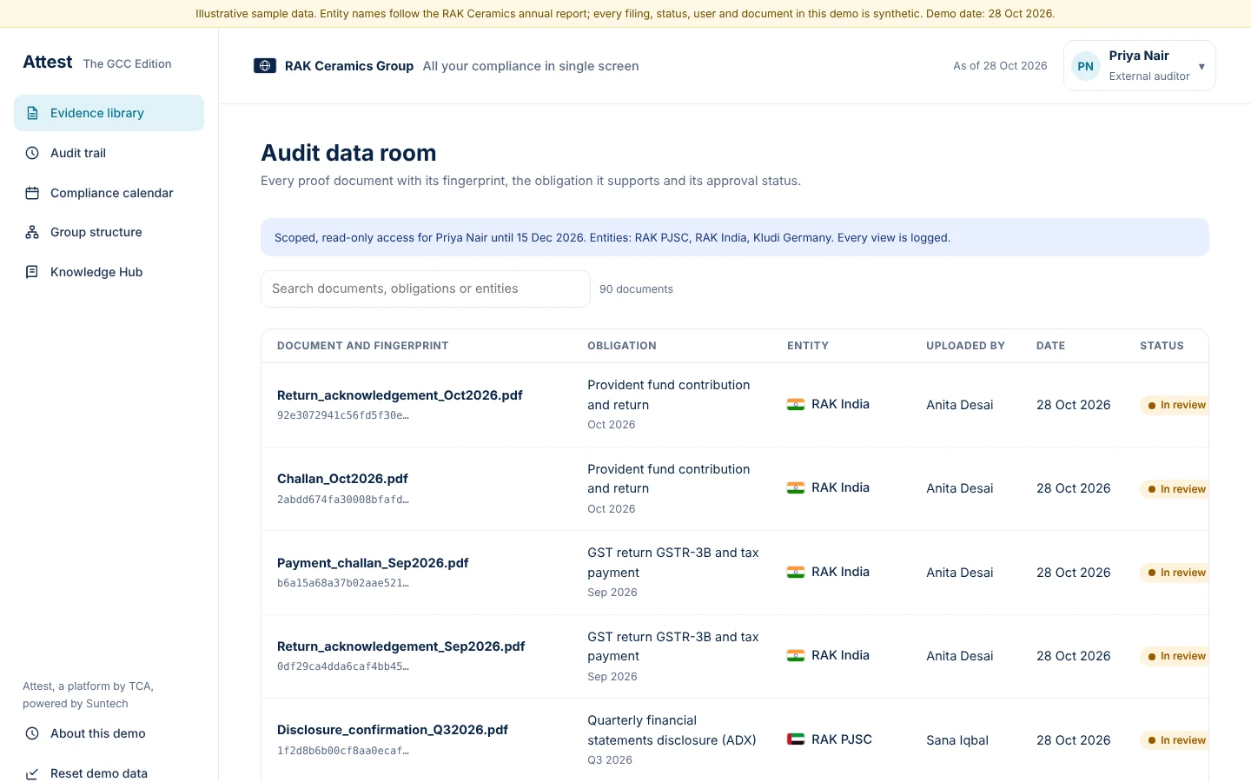Click fingerprint hash 92e3072941c56fd5f30e
This screenshot has width=1251, height=782.
coord(343,415)
